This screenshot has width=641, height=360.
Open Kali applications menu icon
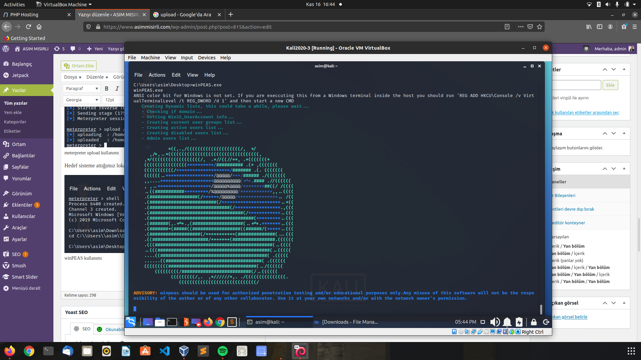point(130,322)
